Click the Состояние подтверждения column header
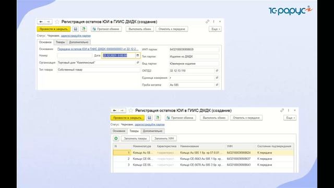The image size is (334, 188). (x=274, y=146)
